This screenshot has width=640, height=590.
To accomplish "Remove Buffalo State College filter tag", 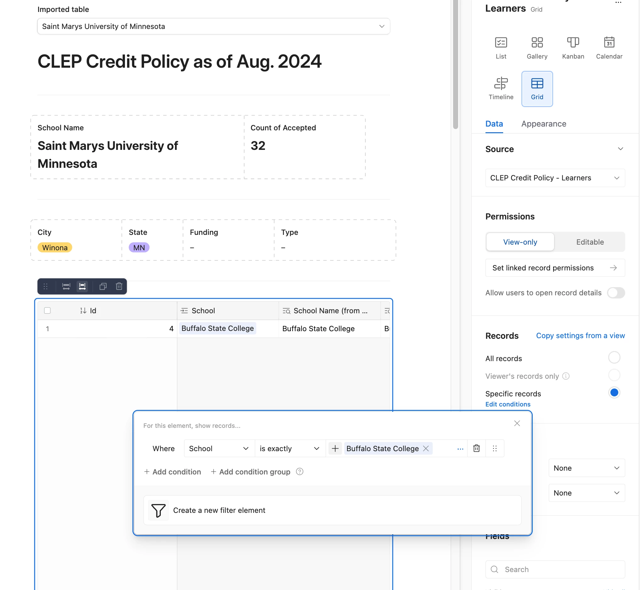I will point(426,448).
